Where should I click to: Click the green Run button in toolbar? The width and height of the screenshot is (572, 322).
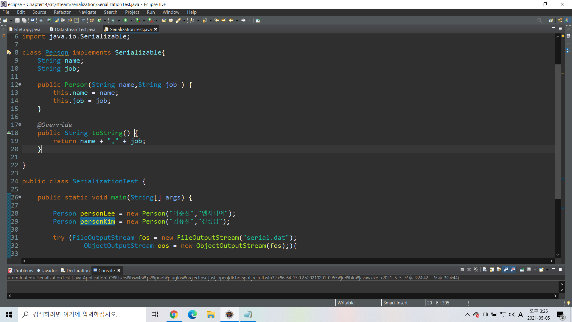[x=125, y=20]
